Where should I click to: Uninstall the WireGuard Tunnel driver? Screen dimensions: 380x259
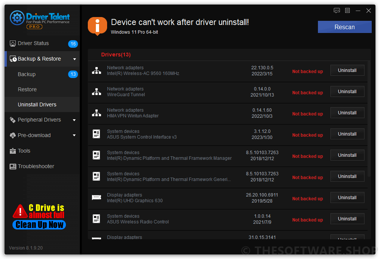pyautogui.click(x=347, y=91)
